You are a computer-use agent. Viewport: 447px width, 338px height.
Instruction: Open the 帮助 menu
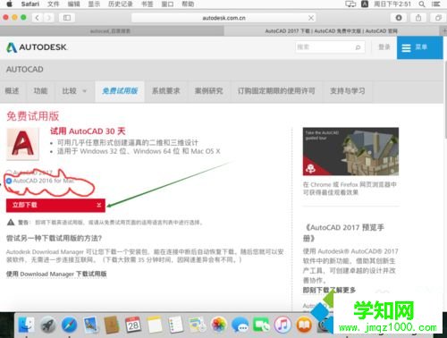pos(188,4)
